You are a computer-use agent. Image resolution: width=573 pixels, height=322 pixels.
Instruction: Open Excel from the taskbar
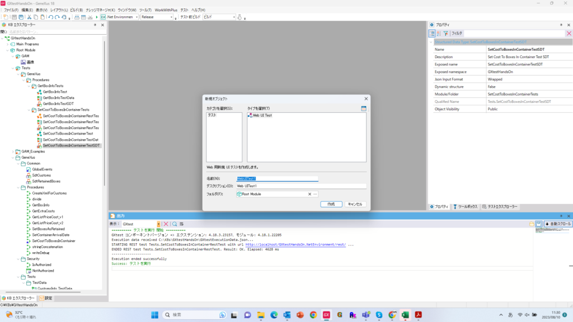[405, 315]
